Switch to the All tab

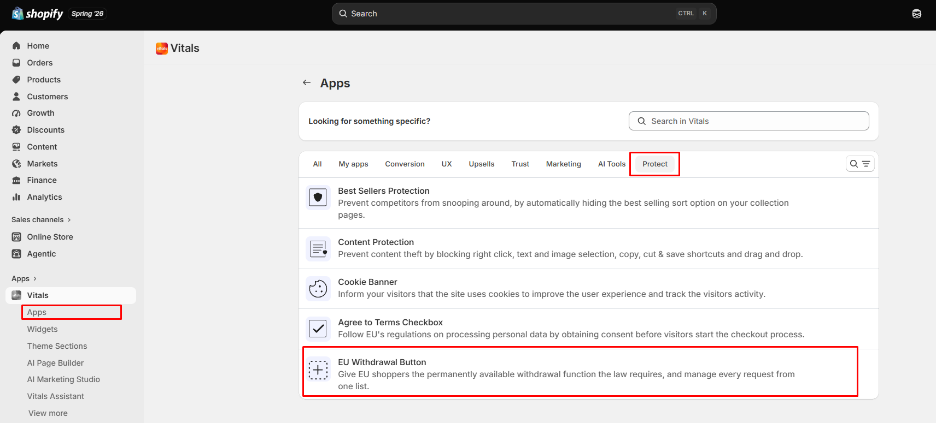coord(317,164)
